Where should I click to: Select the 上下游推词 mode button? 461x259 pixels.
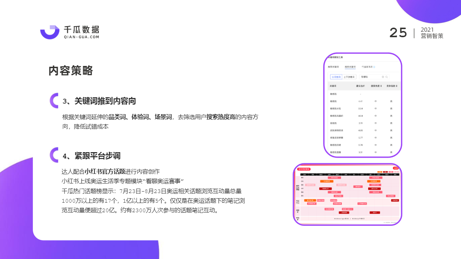(349, 77)
